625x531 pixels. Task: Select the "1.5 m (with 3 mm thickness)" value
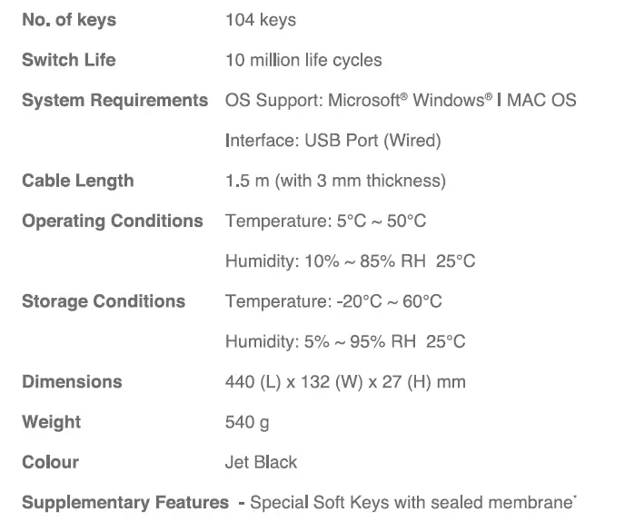tap(335, 181)
